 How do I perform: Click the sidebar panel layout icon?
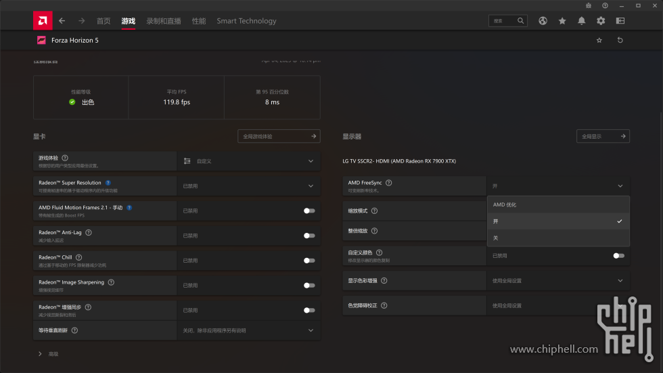point(620,21)
